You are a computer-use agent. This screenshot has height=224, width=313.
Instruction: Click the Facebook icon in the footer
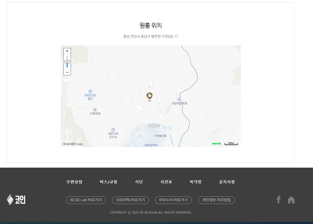pos(278,200)
